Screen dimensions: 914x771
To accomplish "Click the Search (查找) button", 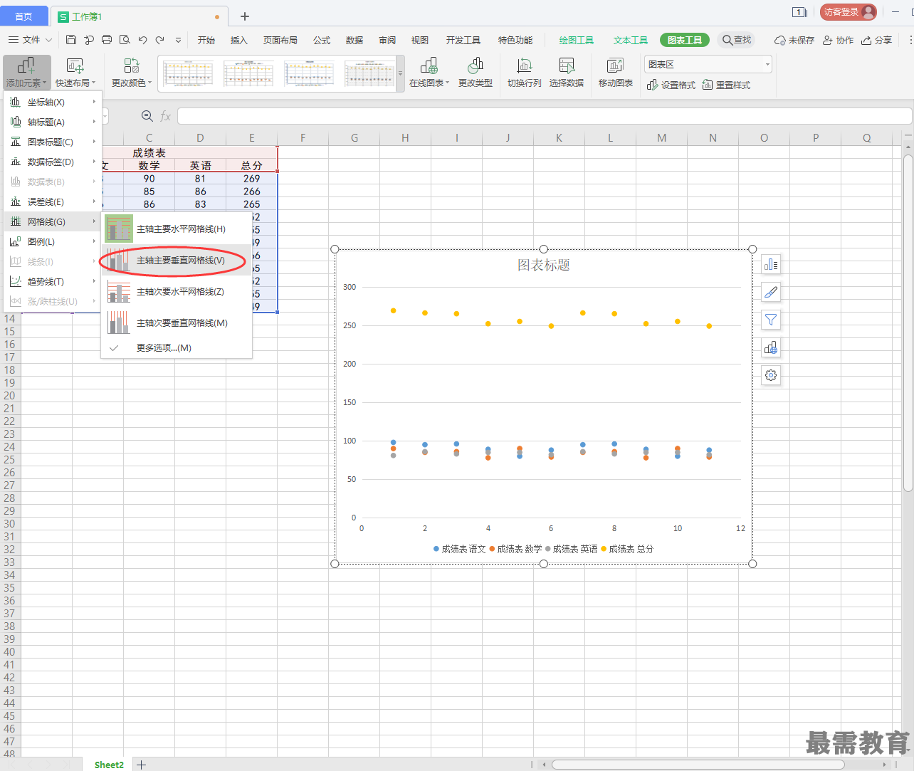I will click(736, 40).
